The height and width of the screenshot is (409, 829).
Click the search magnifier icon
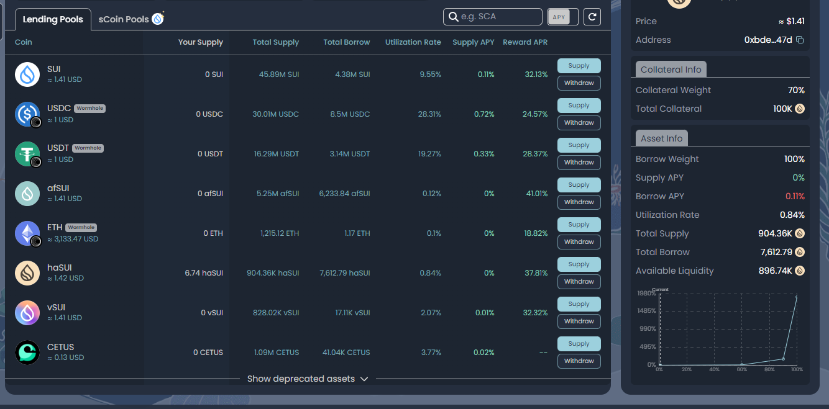point(452,17)
